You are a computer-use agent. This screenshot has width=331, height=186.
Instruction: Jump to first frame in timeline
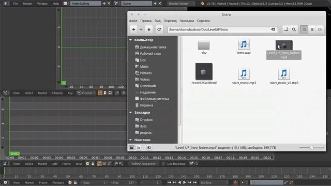pyautogui.click(x=169, y=182)
